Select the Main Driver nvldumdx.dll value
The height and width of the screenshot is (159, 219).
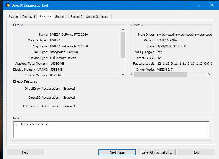click(184, 35)
